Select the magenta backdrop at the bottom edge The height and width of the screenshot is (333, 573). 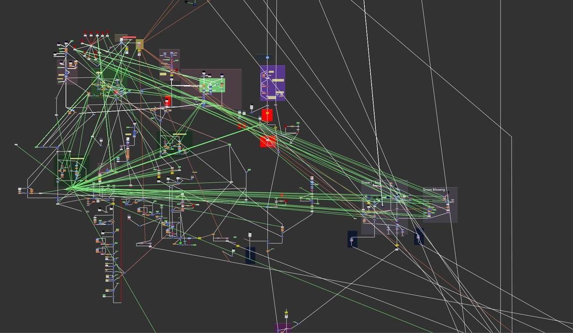tap(283, 328)
